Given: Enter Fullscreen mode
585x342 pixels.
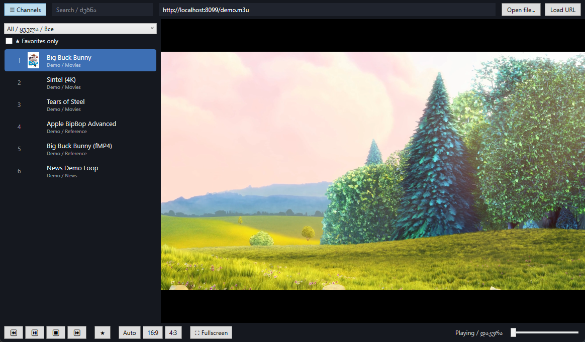Looking at the screenshot, I should [x=211, y=332].
